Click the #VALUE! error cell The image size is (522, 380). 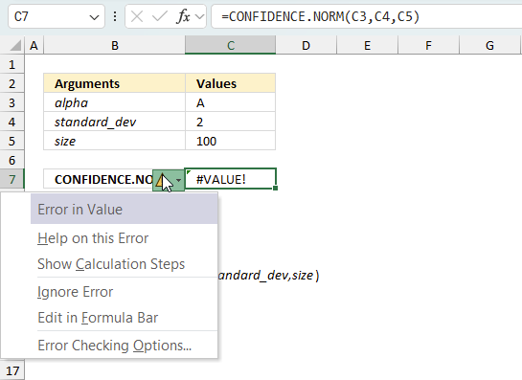point(231,179)
